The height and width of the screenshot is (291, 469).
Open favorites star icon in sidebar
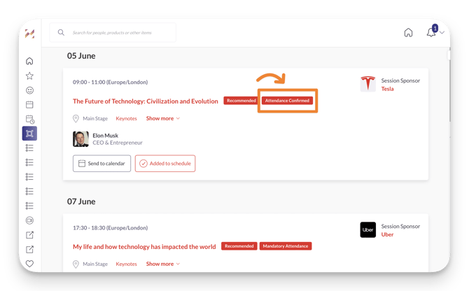click(29, 76)
